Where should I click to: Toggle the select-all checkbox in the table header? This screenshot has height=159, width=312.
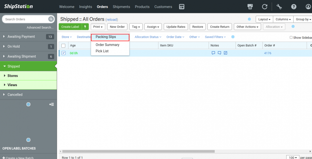point(63,46)
